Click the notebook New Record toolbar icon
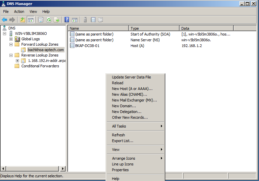 (x=93, y=20)
